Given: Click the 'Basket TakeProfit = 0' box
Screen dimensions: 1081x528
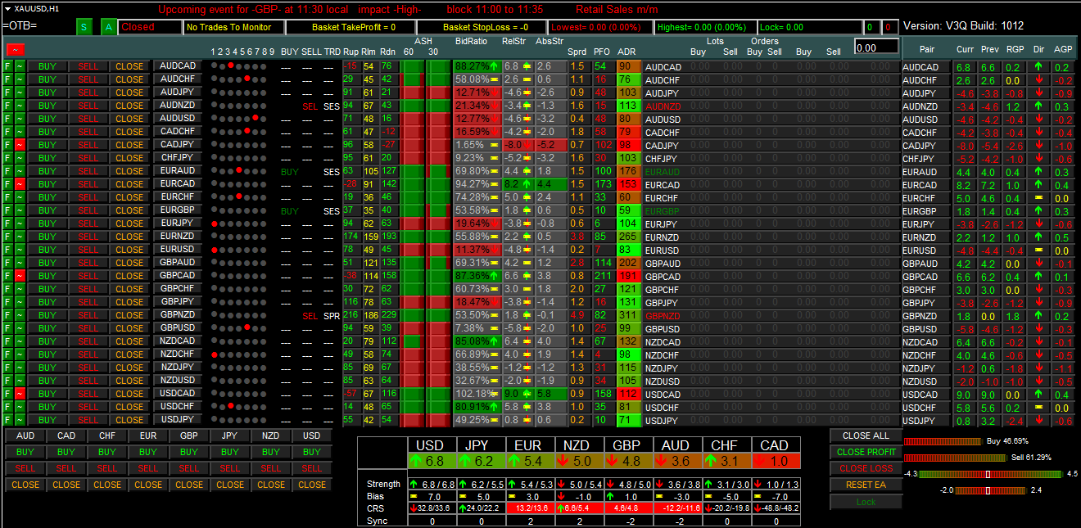Looking at the screenshot, I should 350,27.
